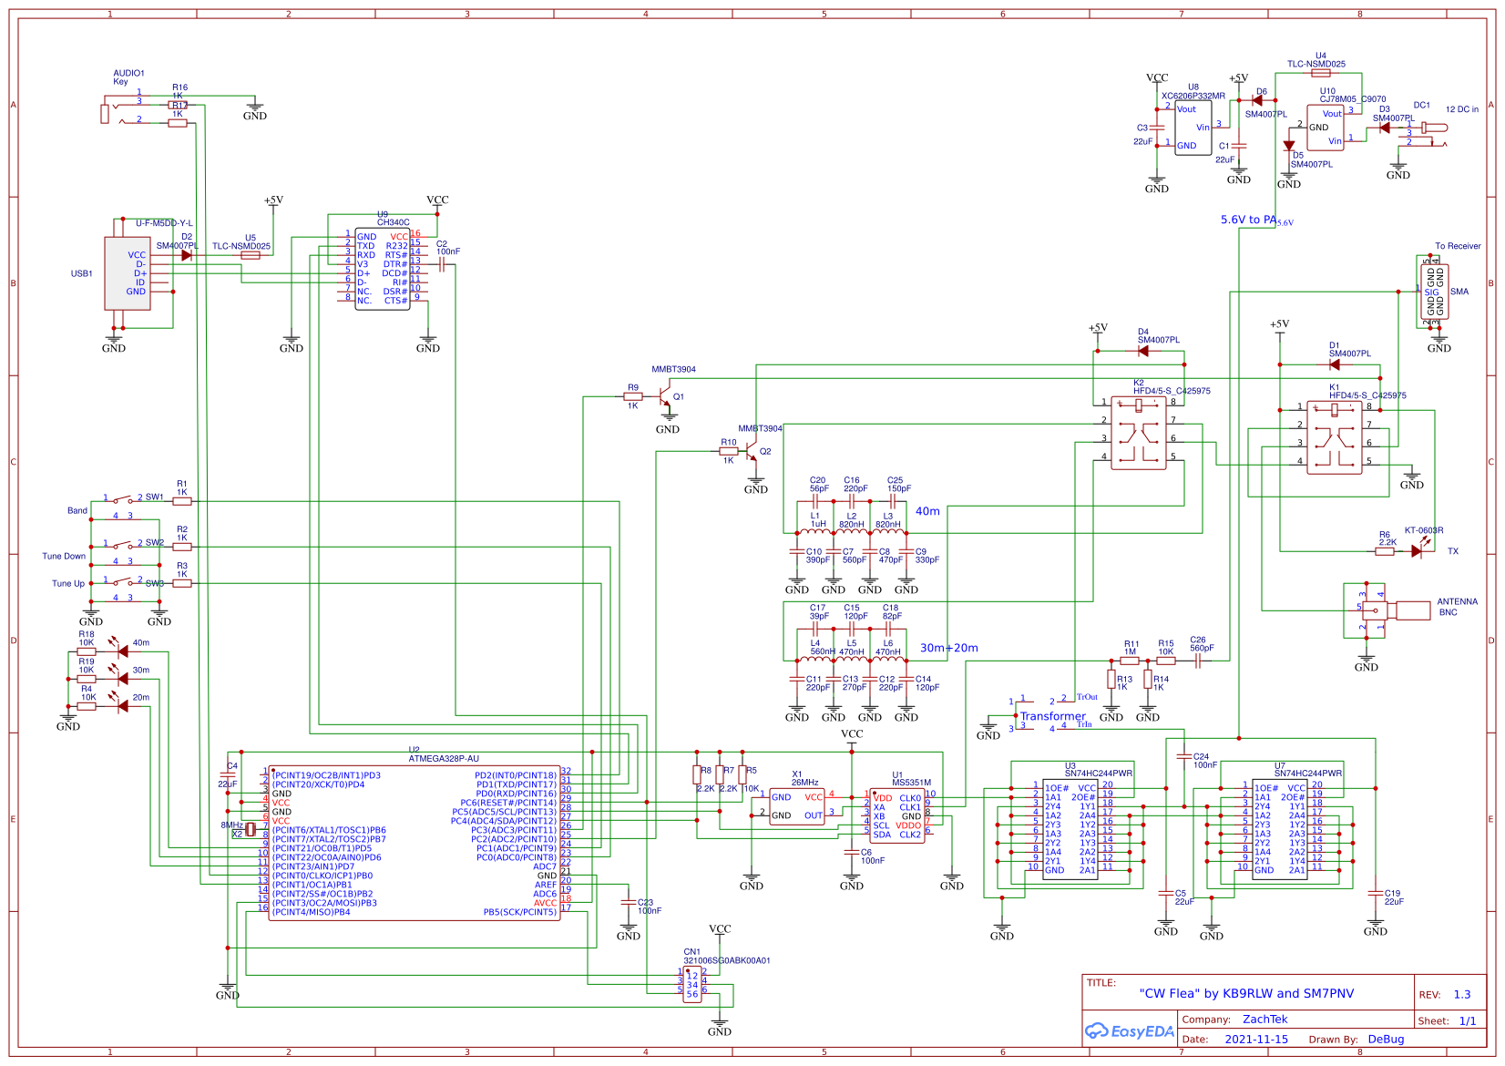Image resolution: width=1505 pixels, height=1066 pixels.
Task: Click the MS5351M clock generator U1
Action: click(x=897, y=815)
